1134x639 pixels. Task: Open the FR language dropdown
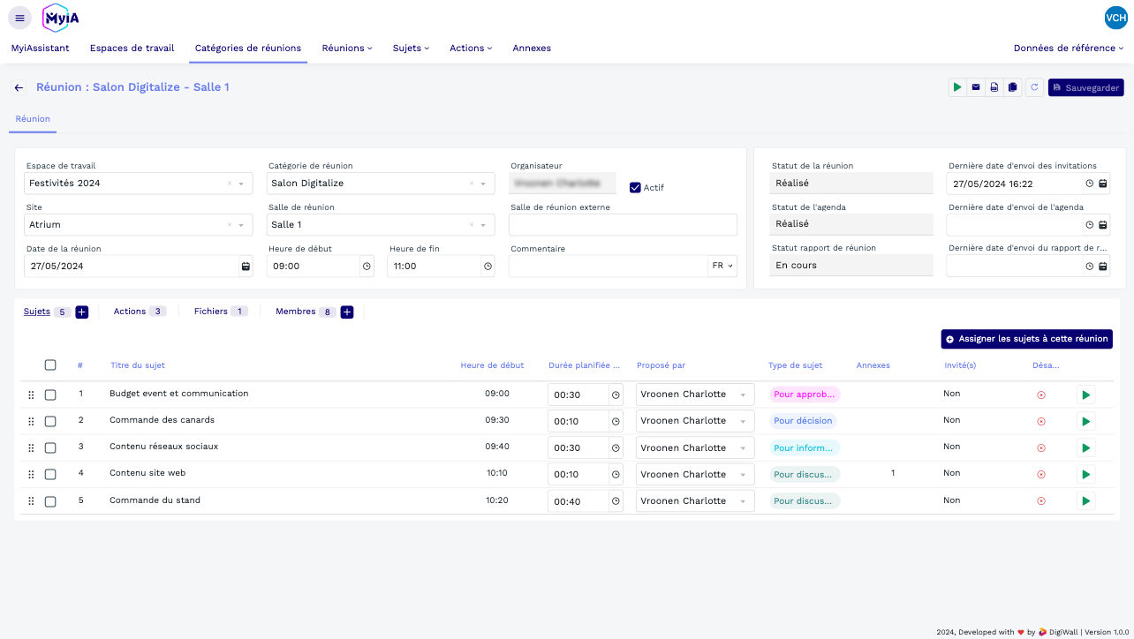pyautogui.click(x=722, y=266)
